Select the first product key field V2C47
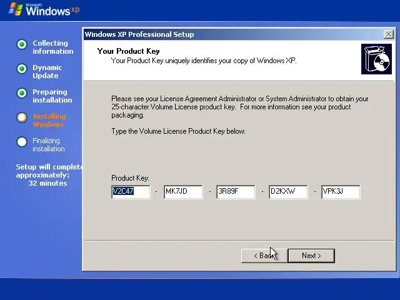 131,192
